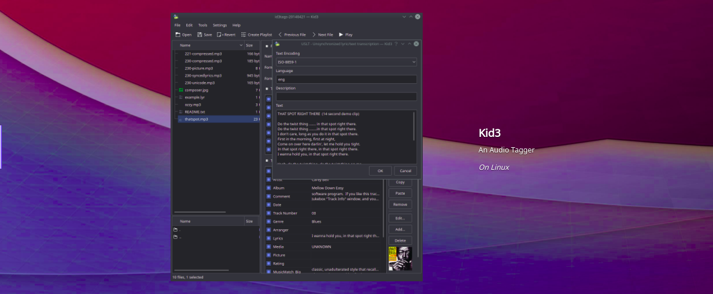Toggle the Album frame checkbox
The height and width of the screenshot is (294, 713).
point(268,188)
